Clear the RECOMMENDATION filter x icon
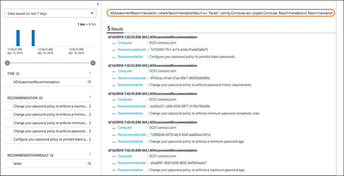This screenshot has width=344, height=176. tap(90, 97)
